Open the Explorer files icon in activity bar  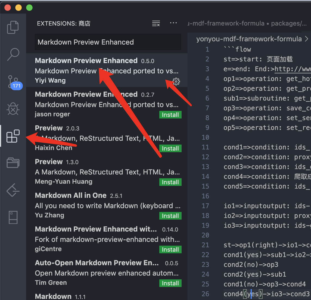(13, 27)
